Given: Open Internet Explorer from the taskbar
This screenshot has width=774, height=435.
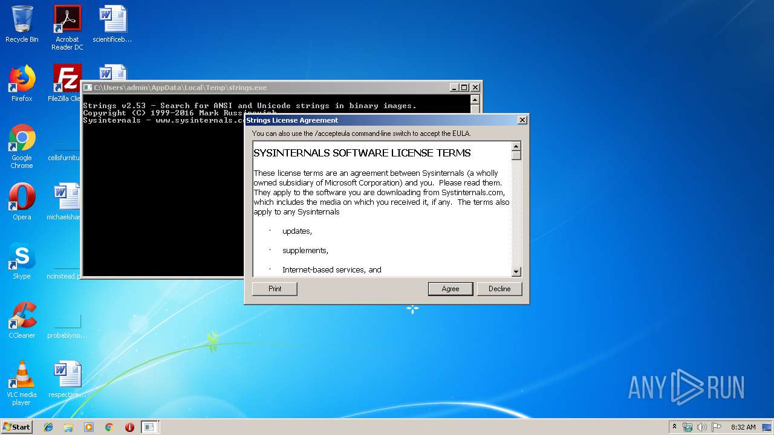Looking at the screenshot, I should [48, 427].
